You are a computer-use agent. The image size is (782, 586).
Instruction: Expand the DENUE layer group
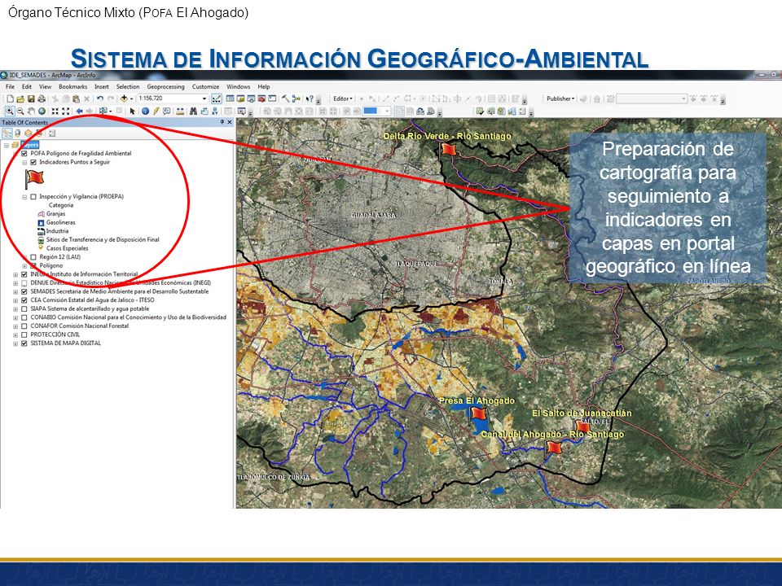point(15,283)
